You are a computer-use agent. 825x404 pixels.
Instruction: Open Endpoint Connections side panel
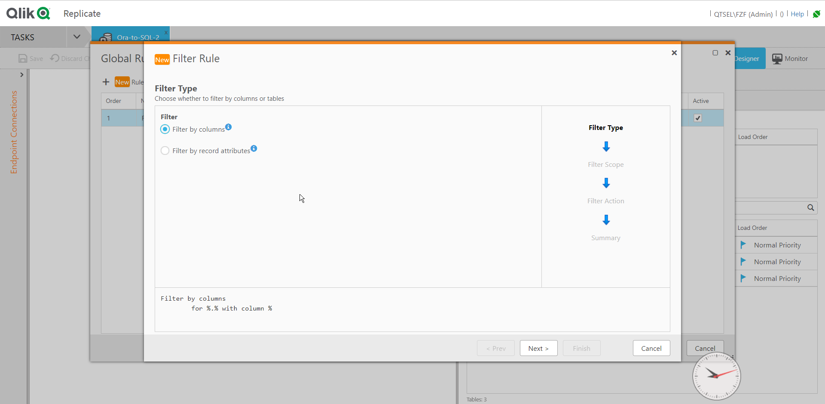click(x=14, y=132)
